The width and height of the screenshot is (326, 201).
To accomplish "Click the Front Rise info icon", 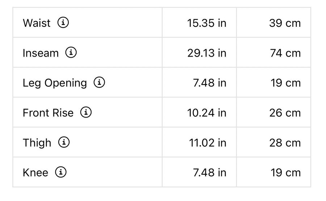I will tap(86, 112).
